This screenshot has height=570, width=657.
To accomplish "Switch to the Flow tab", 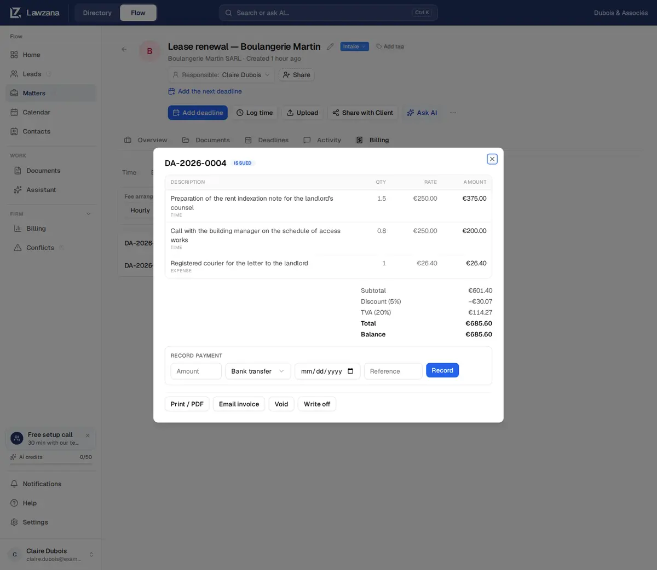I will coord(138,13).
